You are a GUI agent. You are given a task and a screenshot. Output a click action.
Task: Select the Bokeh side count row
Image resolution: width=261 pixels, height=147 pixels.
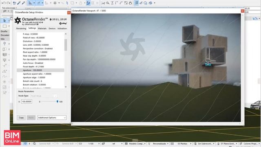coord(40,81)
